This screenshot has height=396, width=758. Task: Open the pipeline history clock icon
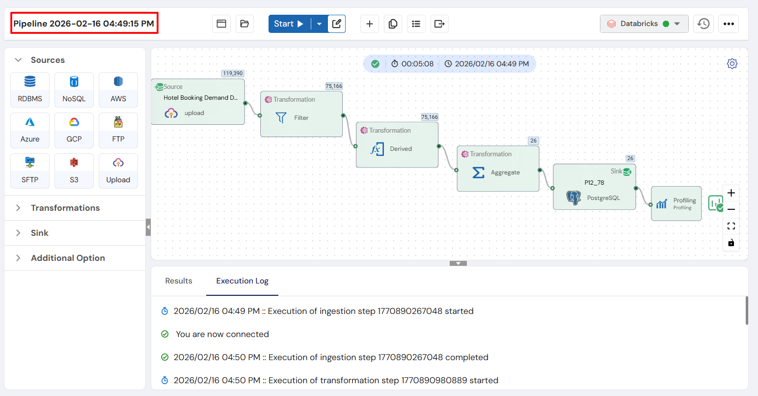(x=703, y=24)
